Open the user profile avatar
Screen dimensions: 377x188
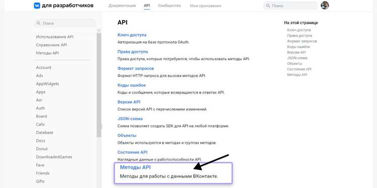pos(325,6)
